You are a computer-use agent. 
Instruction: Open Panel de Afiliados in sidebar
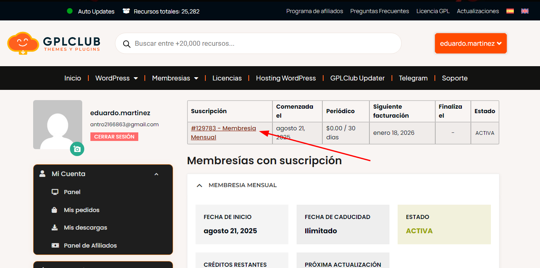point(90,246)
